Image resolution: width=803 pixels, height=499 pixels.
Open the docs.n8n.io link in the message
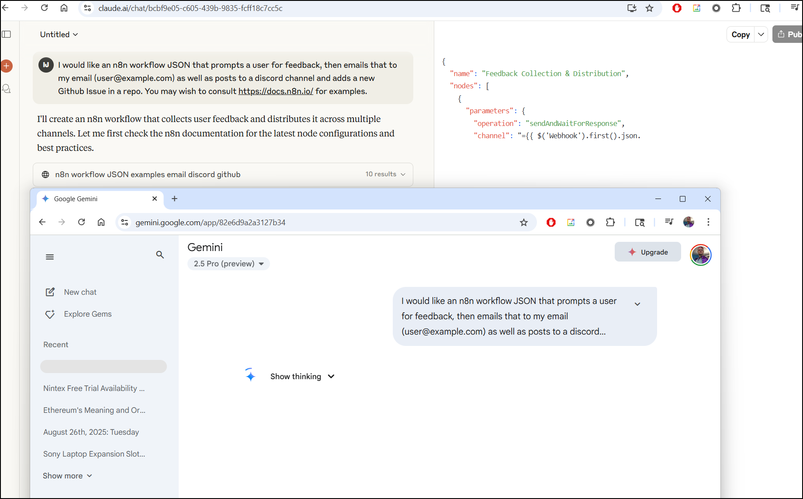coord(276,91)
